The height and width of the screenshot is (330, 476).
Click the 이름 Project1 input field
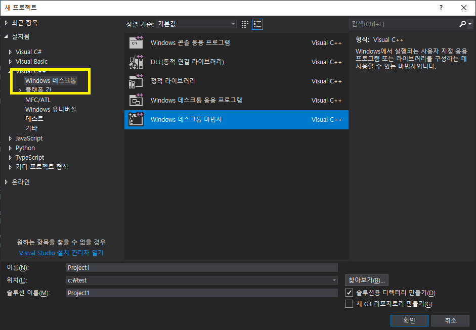pyautogui.click(x=202, y=267)
